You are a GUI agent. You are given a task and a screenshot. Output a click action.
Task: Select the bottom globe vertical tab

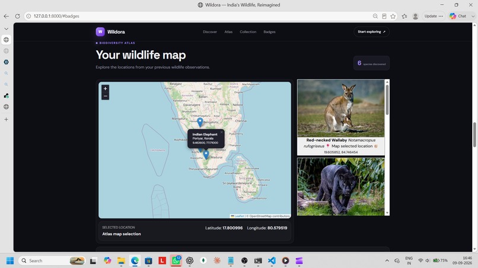pyautogui.click(x=6, y=106)
